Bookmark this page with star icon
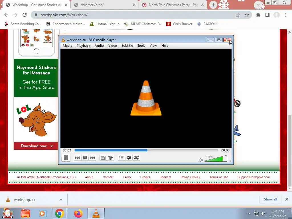The image size is (292, 219). (247, 15)
